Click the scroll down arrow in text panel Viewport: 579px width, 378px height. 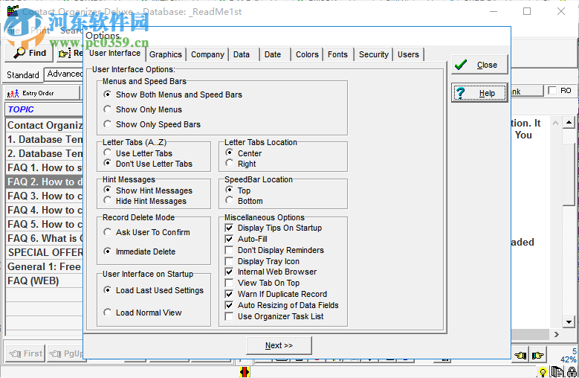(569, 322)
